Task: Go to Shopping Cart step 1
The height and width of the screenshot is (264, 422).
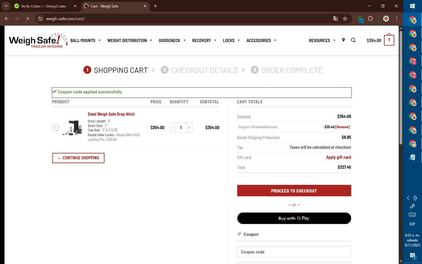Action: click(115, 70)
